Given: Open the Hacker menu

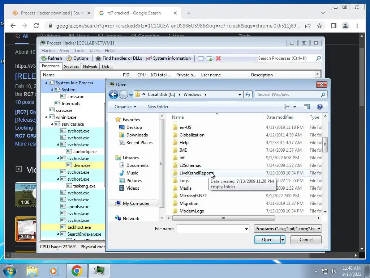Looking at the screenshot, I should 48,51.
